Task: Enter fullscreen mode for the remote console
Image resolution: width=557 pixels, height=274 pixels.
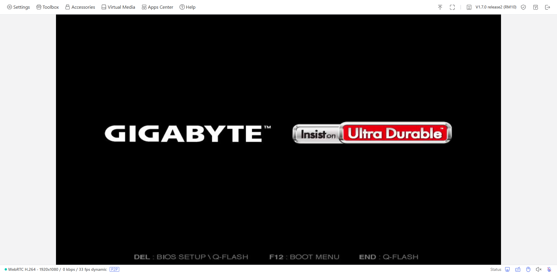Action: point(452,7)
